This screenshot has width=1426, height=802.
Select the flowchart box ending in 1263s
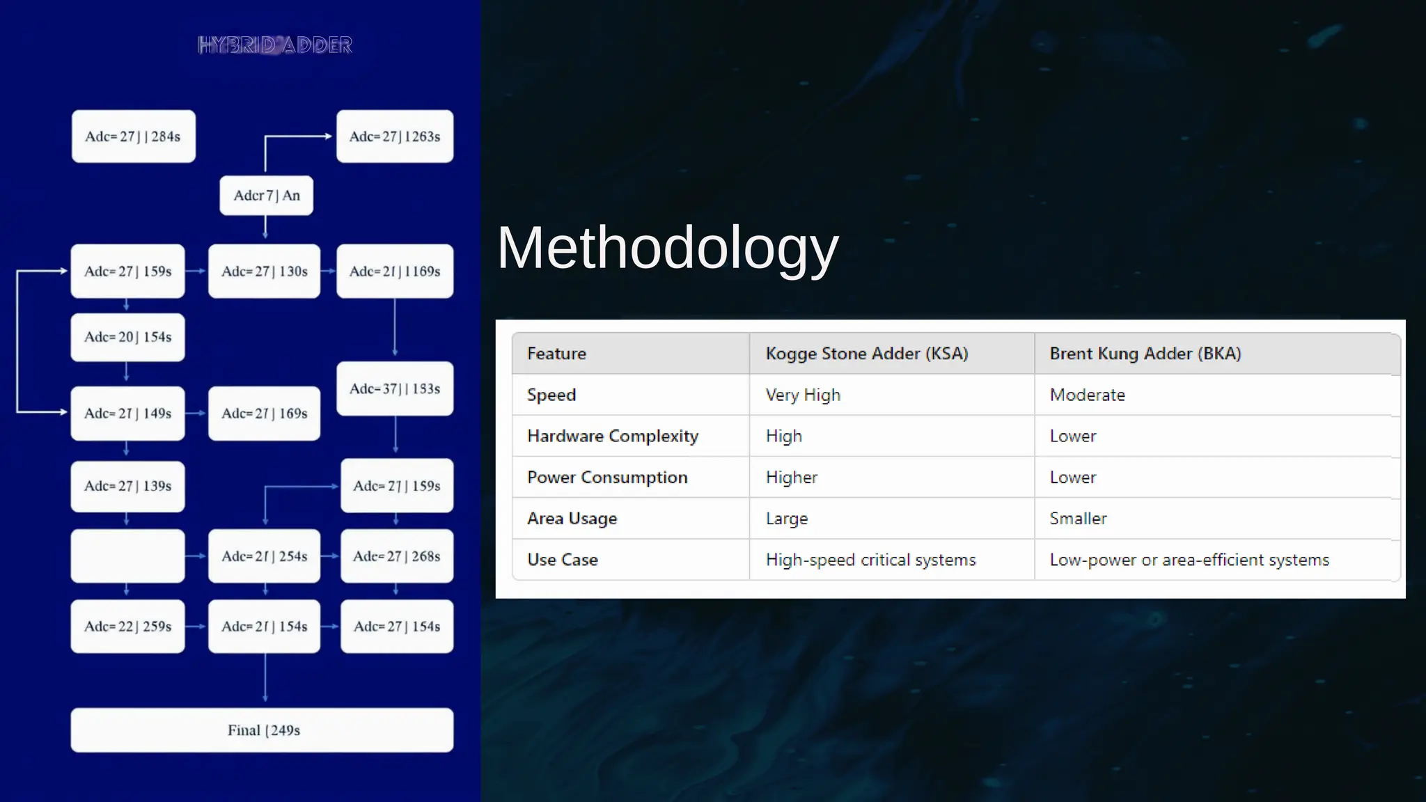[395, 136]
